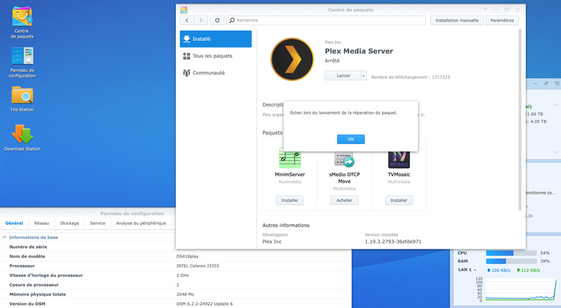
Task: Click Lancer to start Plex
Action: [343, 76]
